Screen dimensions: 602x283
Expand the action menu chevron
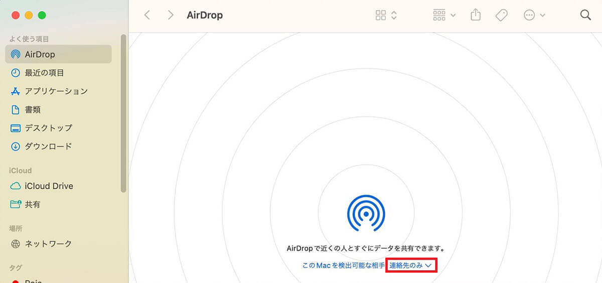pyautogui.click(x=542, y=16)
